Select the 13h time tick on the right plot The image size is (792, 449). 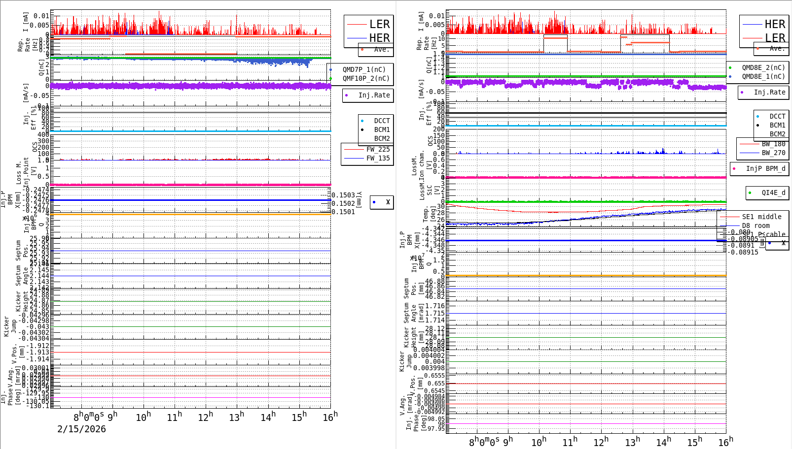click(x=632, y=442)
